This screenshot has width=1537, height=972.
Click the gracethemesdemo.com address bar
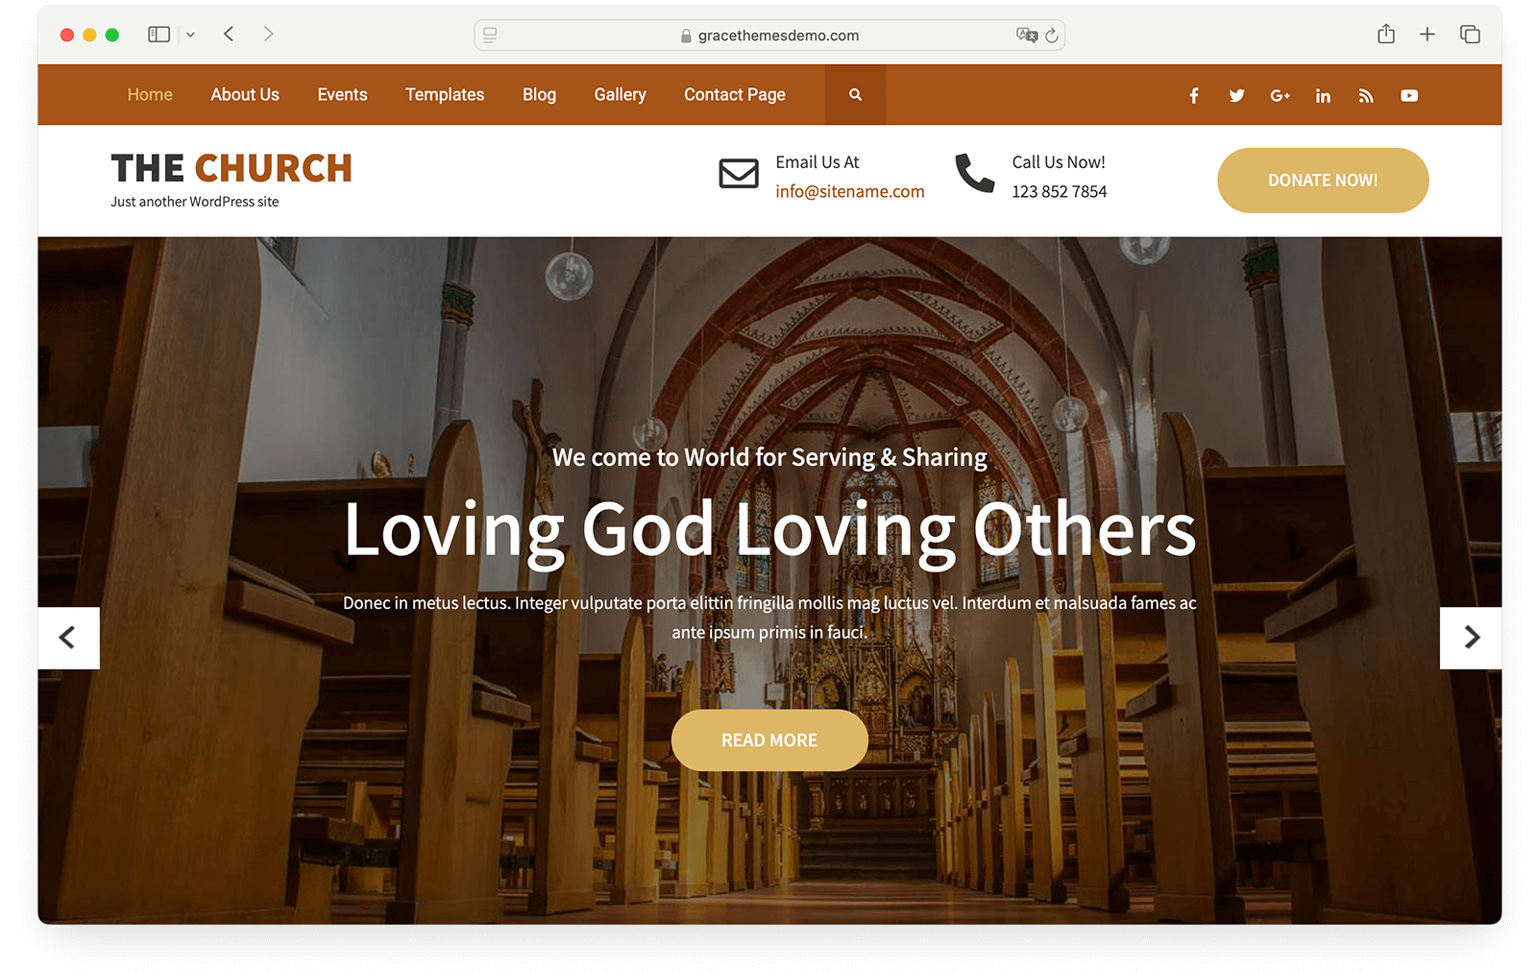pyautogui.click(x=769, y=36)
